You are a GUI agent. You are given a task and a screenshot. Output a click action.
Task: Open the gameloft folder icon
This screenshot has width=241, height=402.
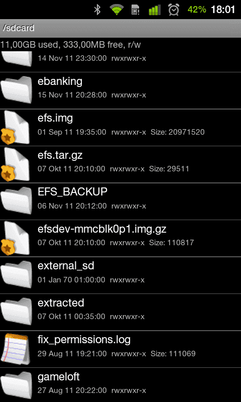(16, 385)
